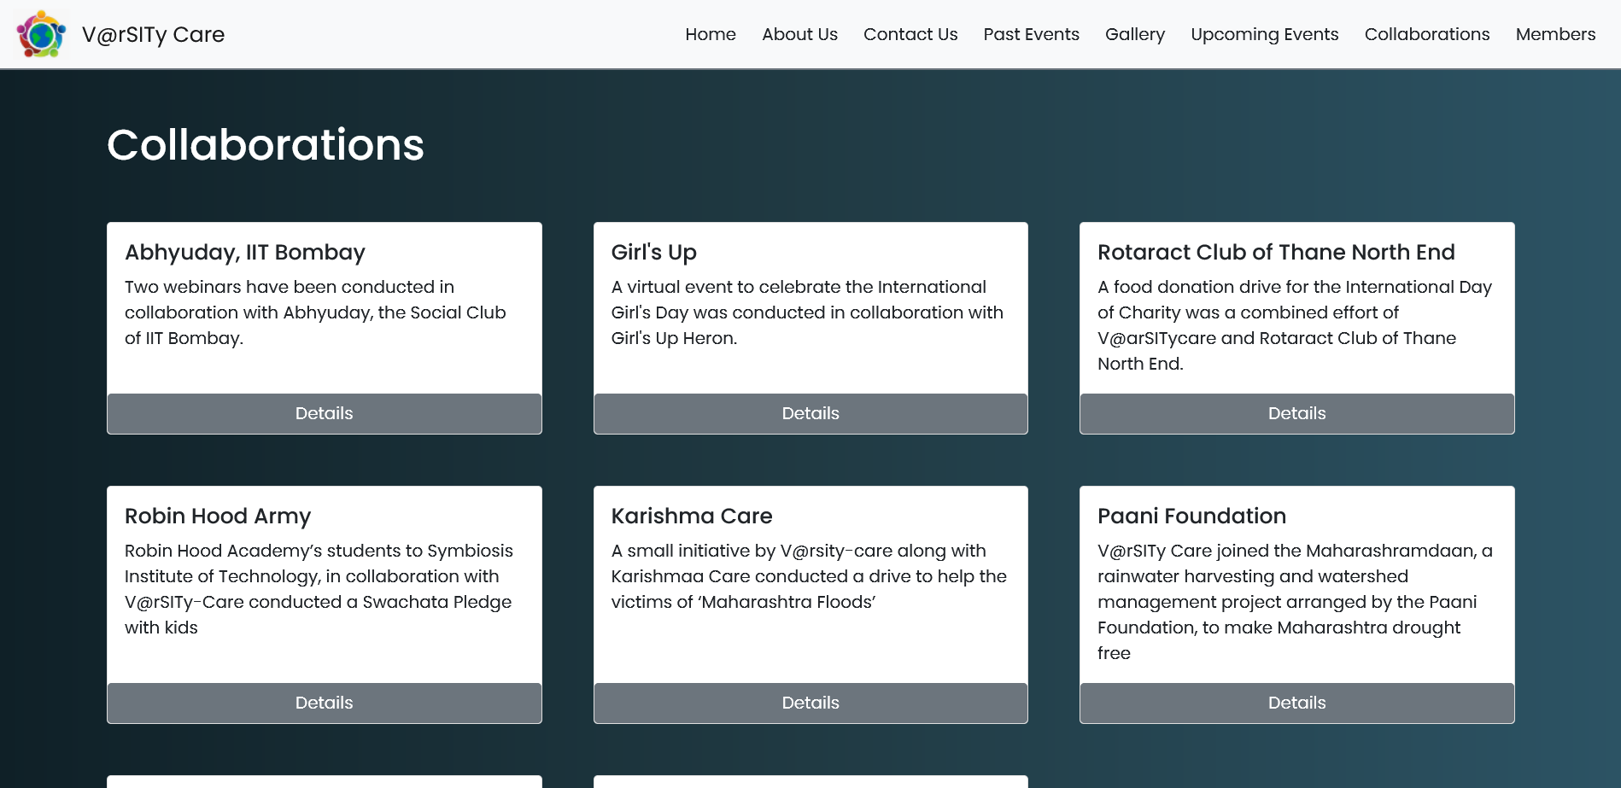
Task: Click the Girl's Up card title
Action: (654, 253)
